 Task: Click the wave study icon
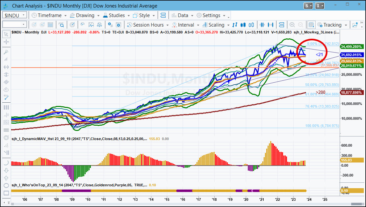(x=83, y=25)
